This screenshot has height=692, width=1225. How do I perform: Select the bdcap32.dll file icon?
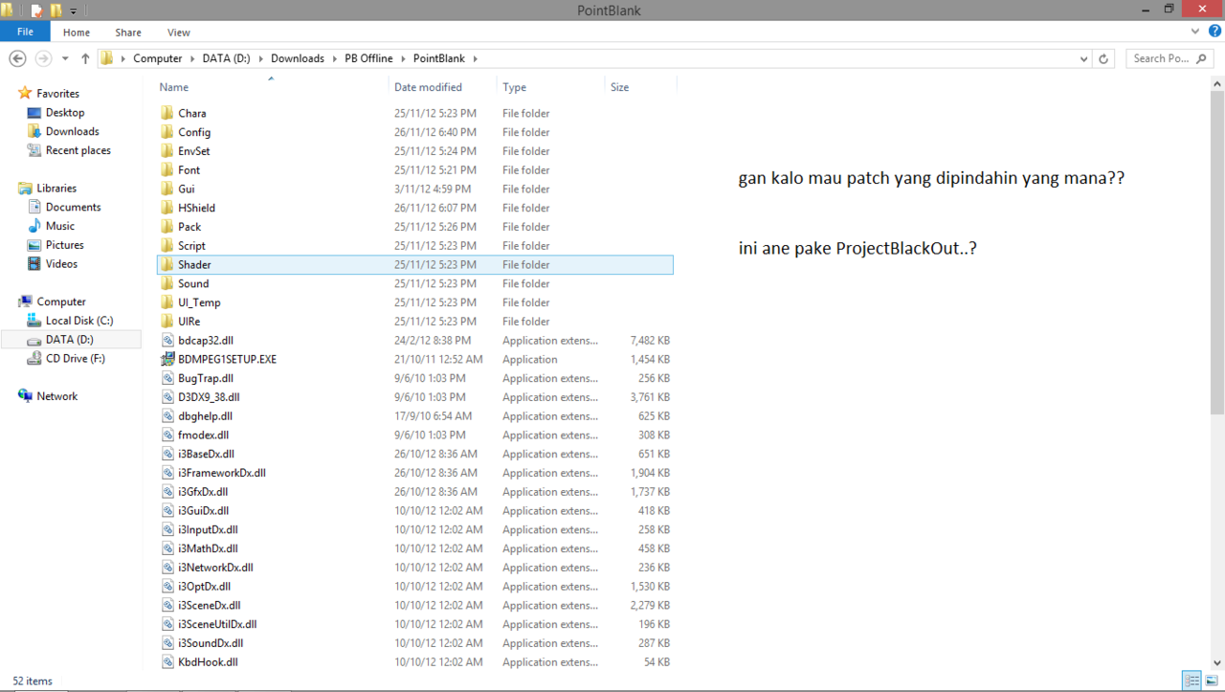click(x=168, y=340)
